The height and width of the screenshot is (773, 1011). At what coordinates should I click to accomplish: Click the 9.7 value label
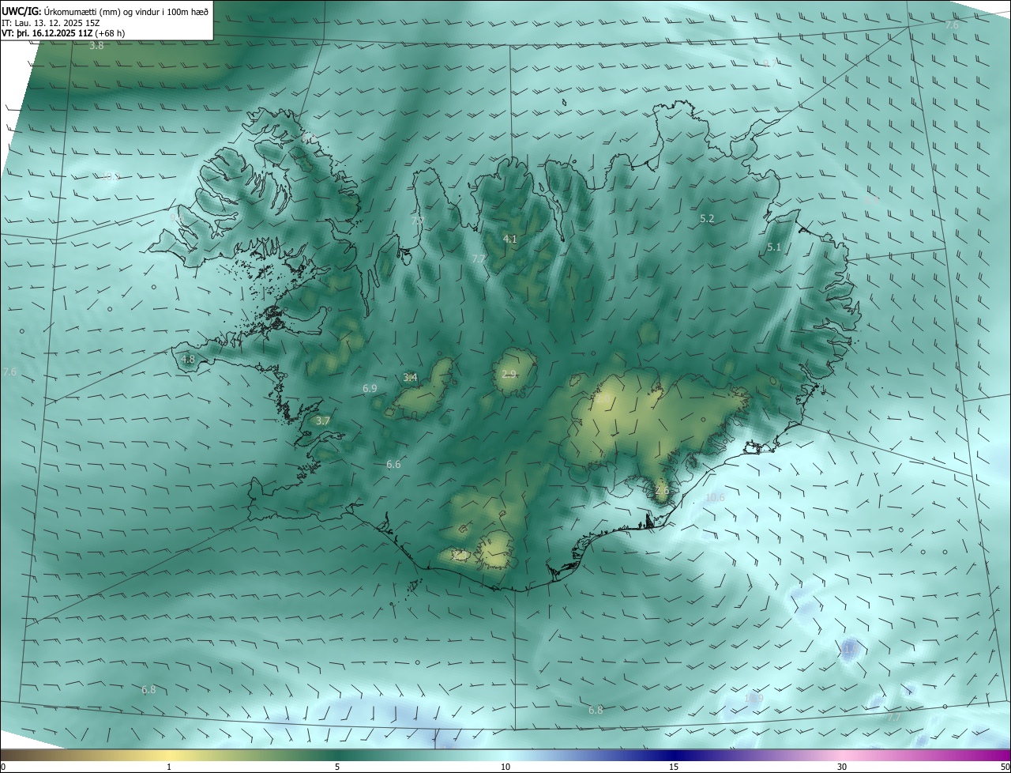coord(769,63)
